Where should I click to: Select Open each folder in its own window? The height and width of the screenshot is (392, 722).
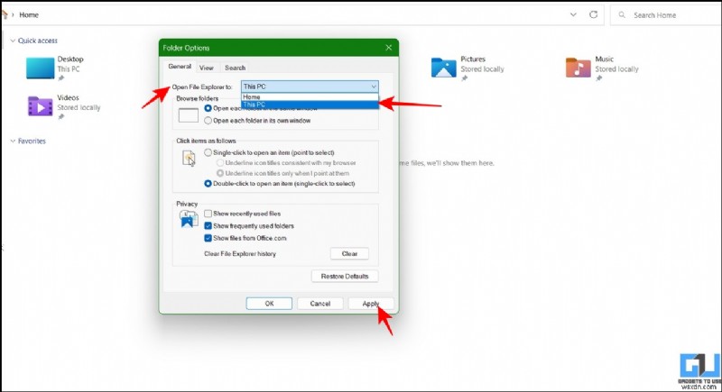tap(208, 121)
